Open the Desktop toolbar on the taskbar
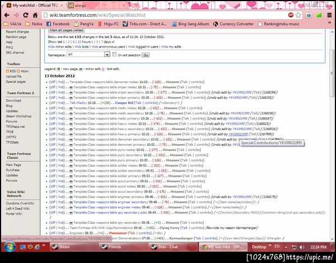 [x=259, y=247]
